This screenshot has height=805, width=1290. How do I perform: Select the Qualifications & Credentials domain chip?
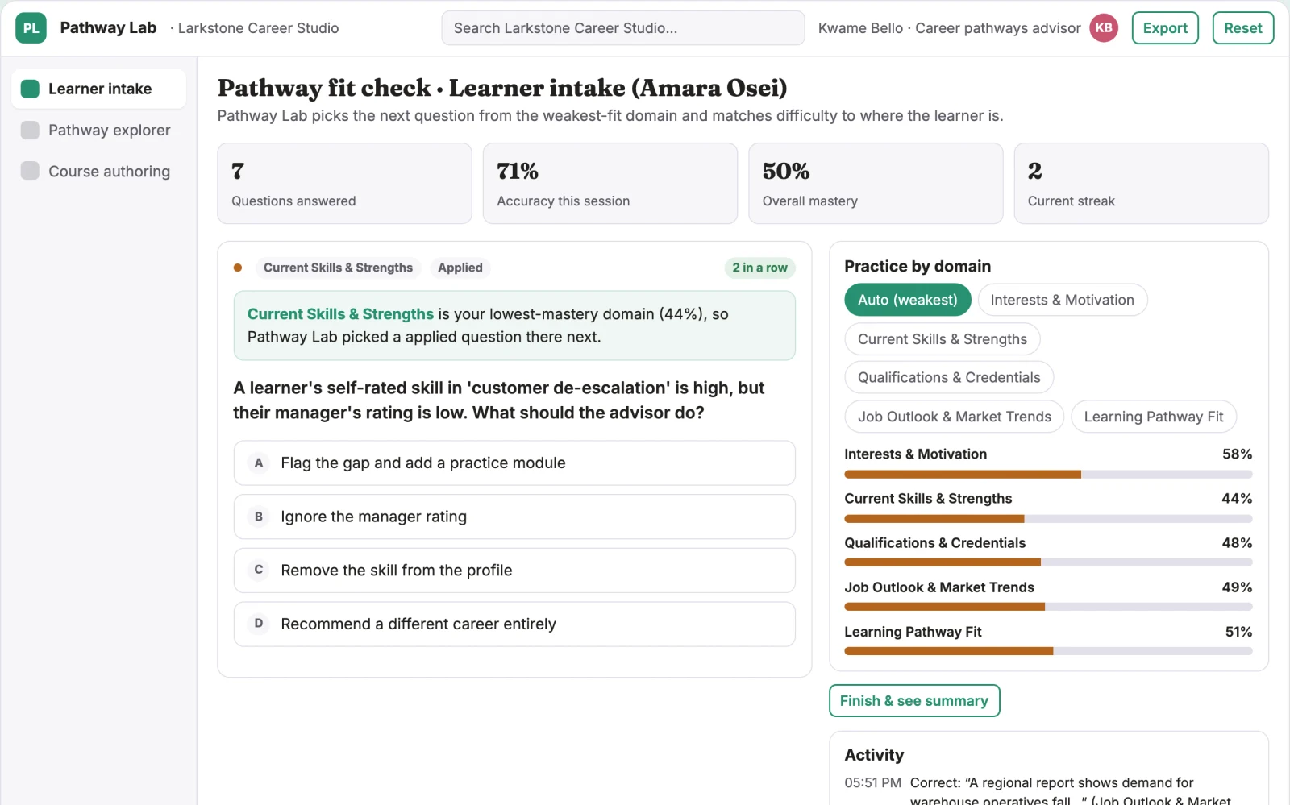tap(949, 377)
